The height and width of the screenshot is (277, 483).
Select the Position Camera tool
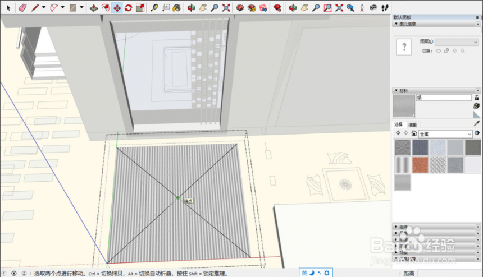(x=362, y=8)
